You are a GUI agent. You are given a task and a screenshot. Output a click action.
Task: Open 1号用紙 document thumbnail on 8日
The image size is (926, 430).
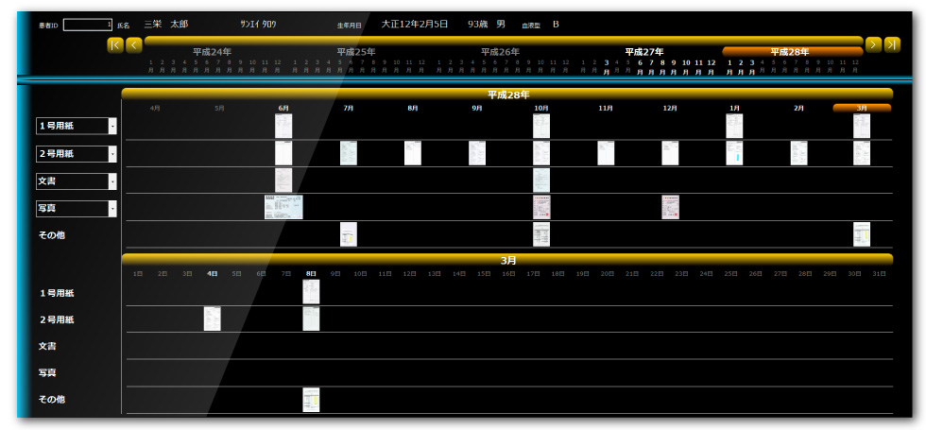click(x=311, y=291)
